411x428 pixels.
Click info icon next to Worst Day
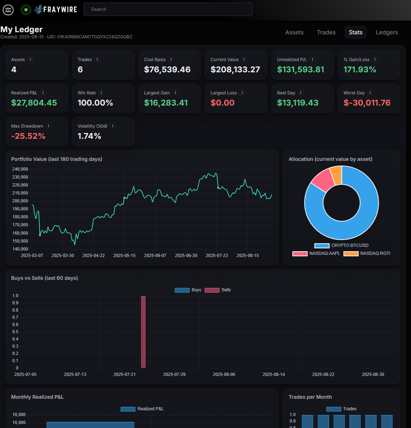[x=370, y=93]
